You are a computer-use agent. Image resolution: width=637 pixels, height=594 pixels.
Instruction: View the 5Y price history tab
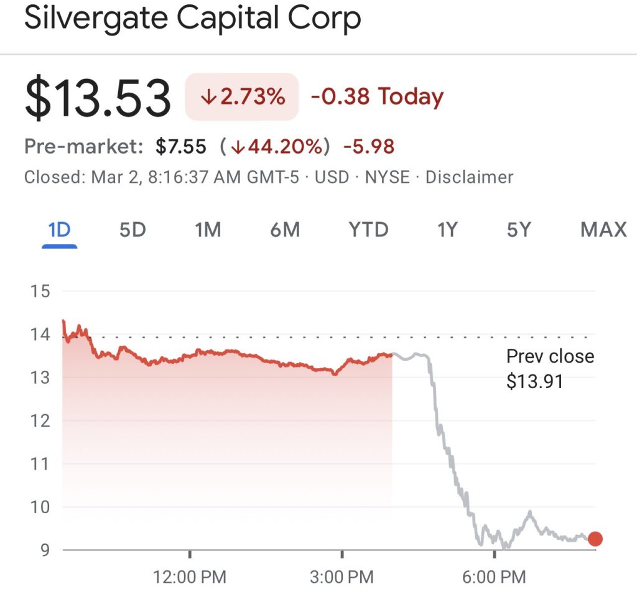pos(519,230)
